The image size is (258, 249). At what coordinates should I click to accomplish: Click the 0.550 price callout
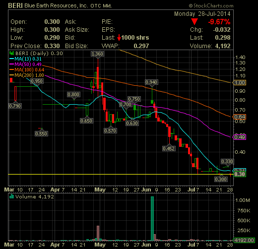point(41,133)
